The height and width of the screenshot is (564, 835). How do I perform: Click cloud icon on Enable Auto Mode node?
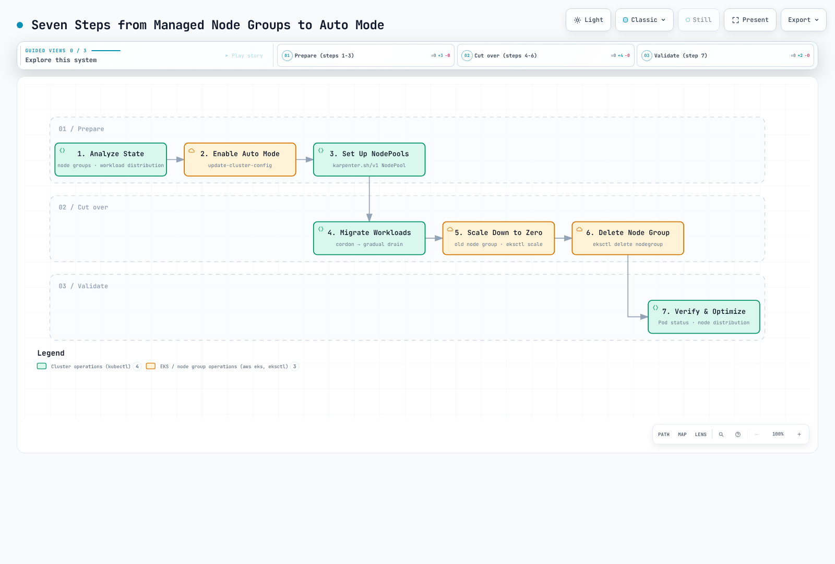point(192,150)
